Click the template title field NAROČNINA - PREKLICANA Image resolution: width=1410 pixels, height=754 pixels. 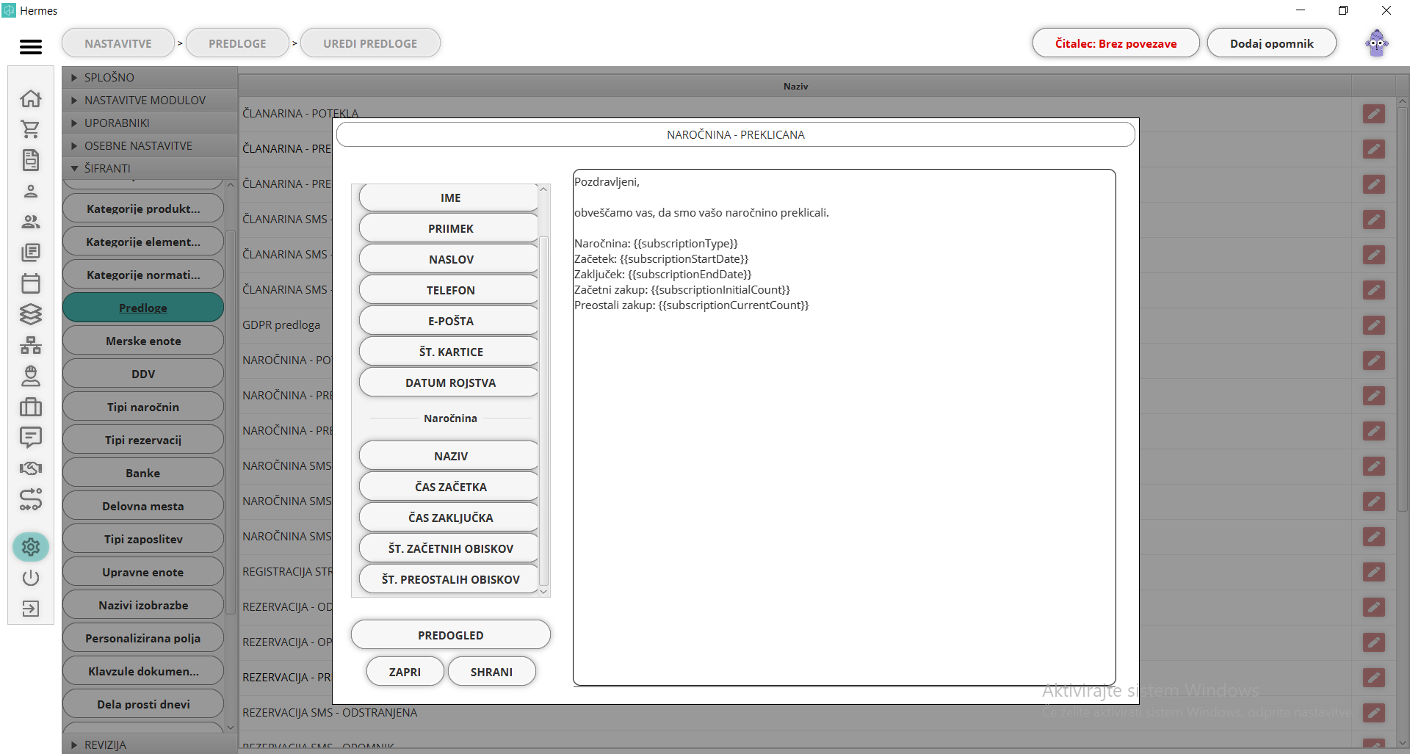(x=736, y=134)
